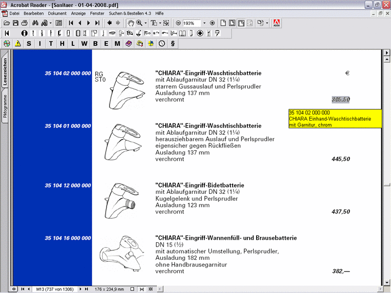Click the yellow warning triangle icon
The image size is (391, 293).
coord(18,43)
